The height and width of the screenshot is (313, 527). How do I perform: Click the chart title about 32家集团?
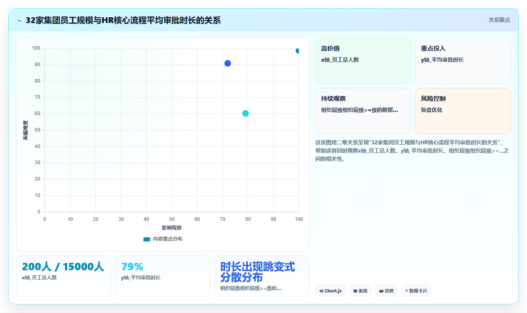coord(123,20)
